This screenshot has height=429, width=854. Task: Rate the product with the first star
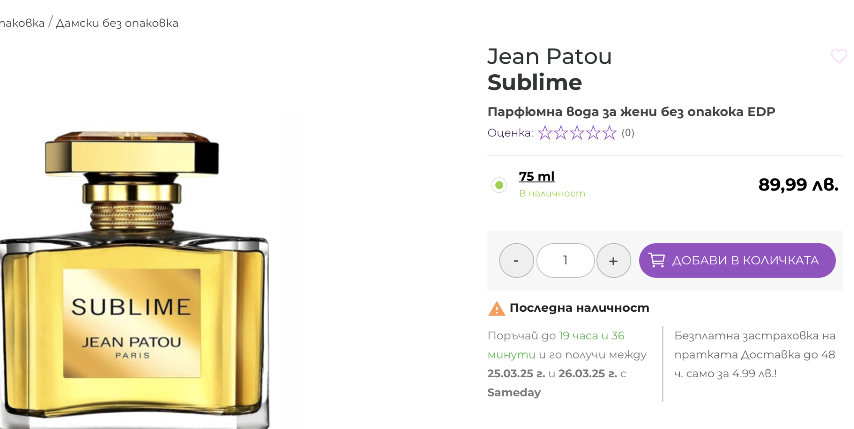click(545, 133)
